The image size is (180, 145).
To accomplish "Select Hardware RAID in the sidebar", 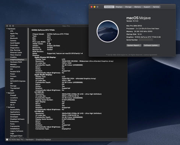I will (x=16, y=62).
